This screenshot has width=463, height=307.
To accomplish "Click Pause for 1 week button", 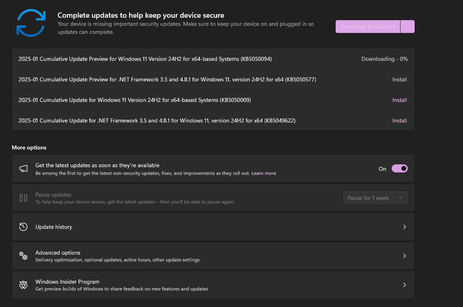I will (368, 198).
